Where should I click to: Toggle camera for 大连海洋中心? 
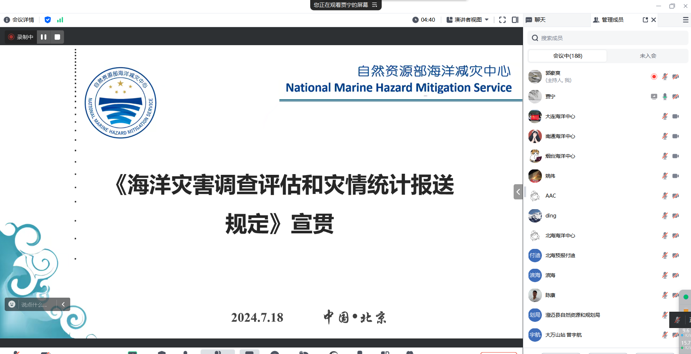(x=676, y=116)
